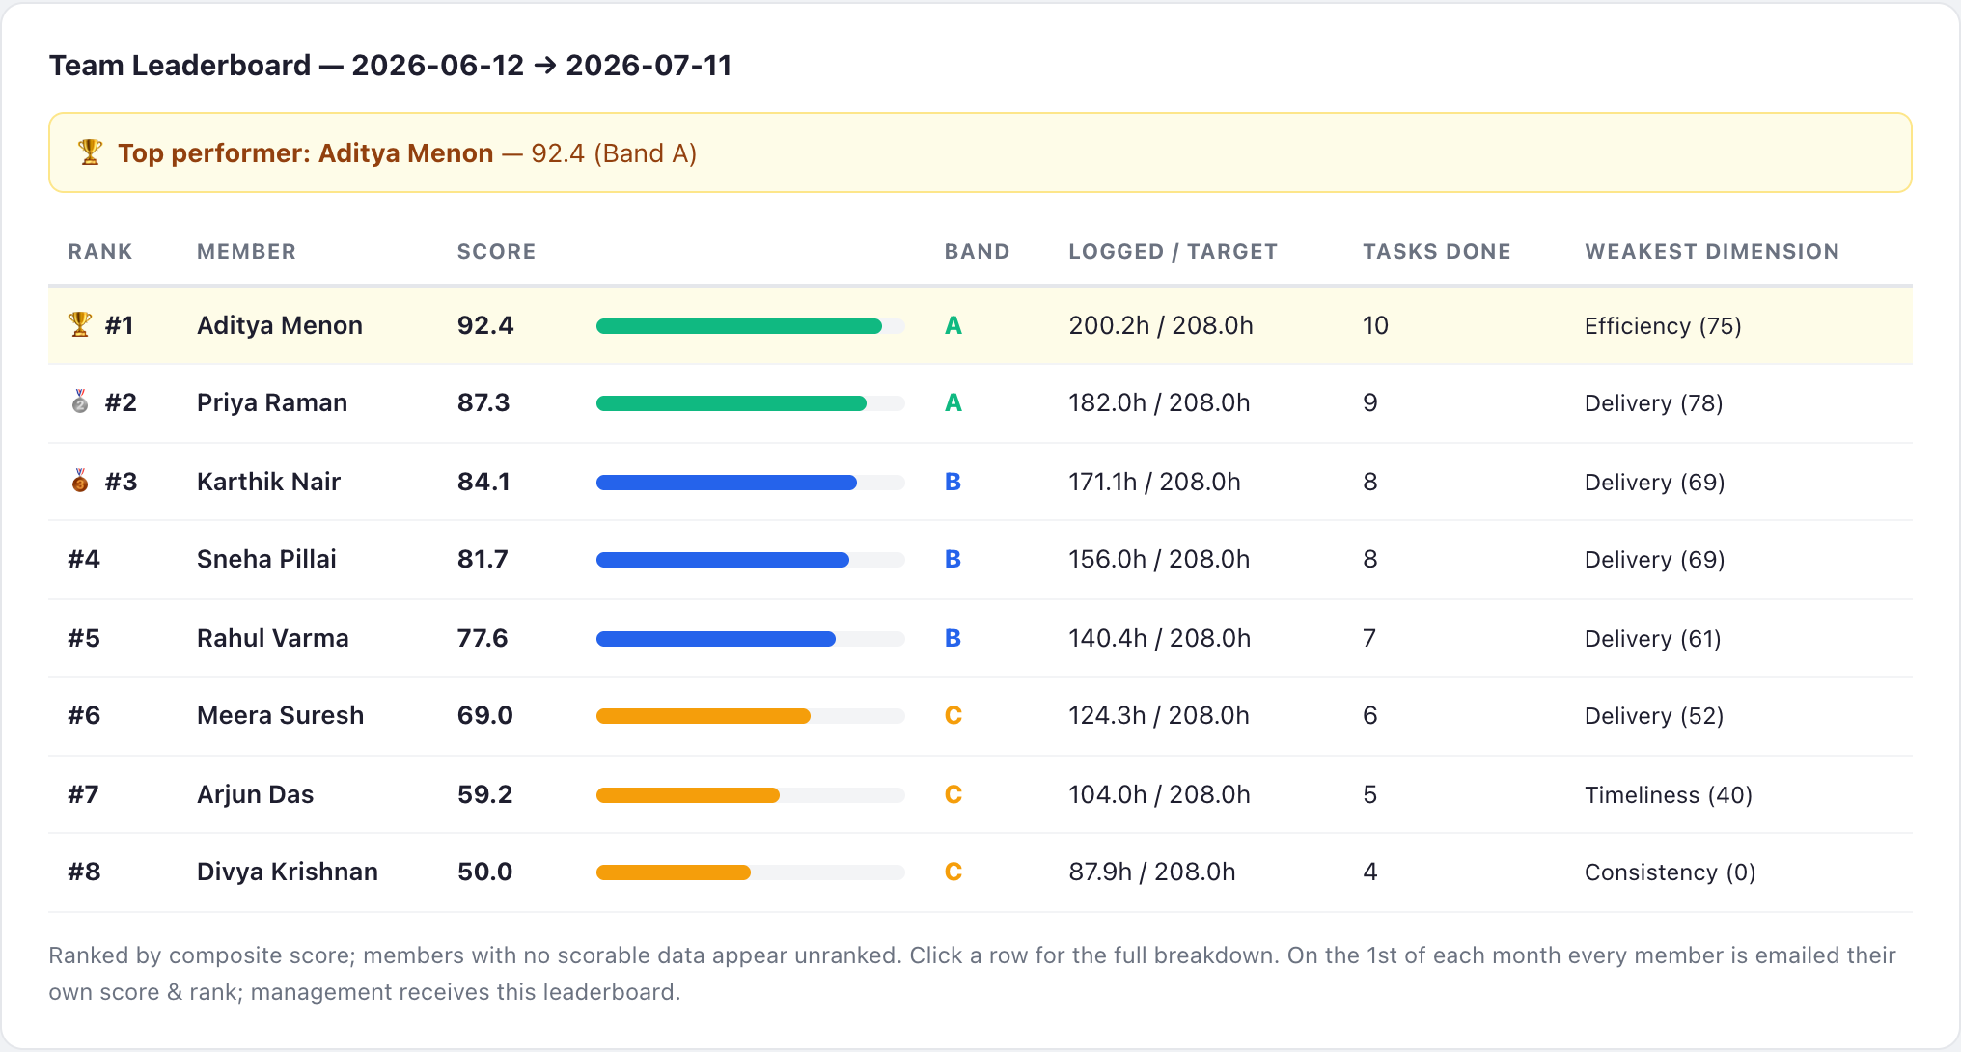Image resolution: width=1961 pixels, height=1052 pixels.
Task: Select the Rahul Varma member name
Action: pyautogui.click(x=272, y=638)
